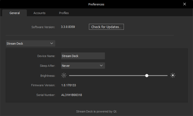The width and height of the screenshot is (193, 116).
Task: Click the dim brightness sun icon
Action: (x=64, y=76)
